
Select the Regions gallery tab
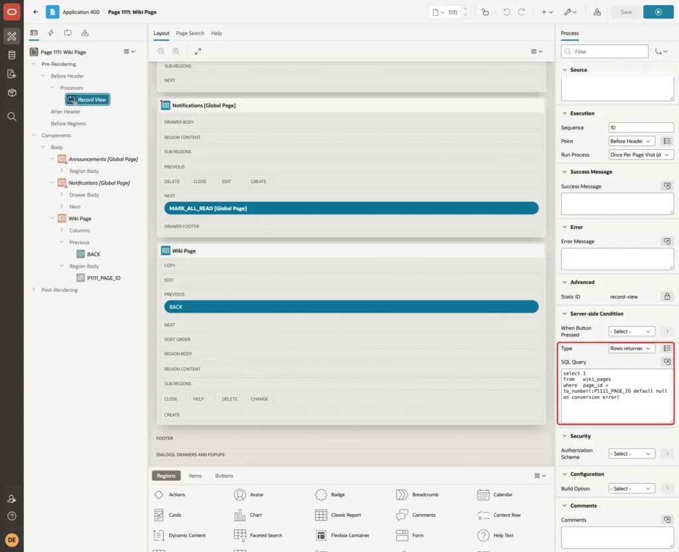point(166,475)
